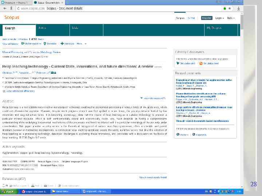
Task: Expand the More options dropdown
Action: tap(82, 44)
